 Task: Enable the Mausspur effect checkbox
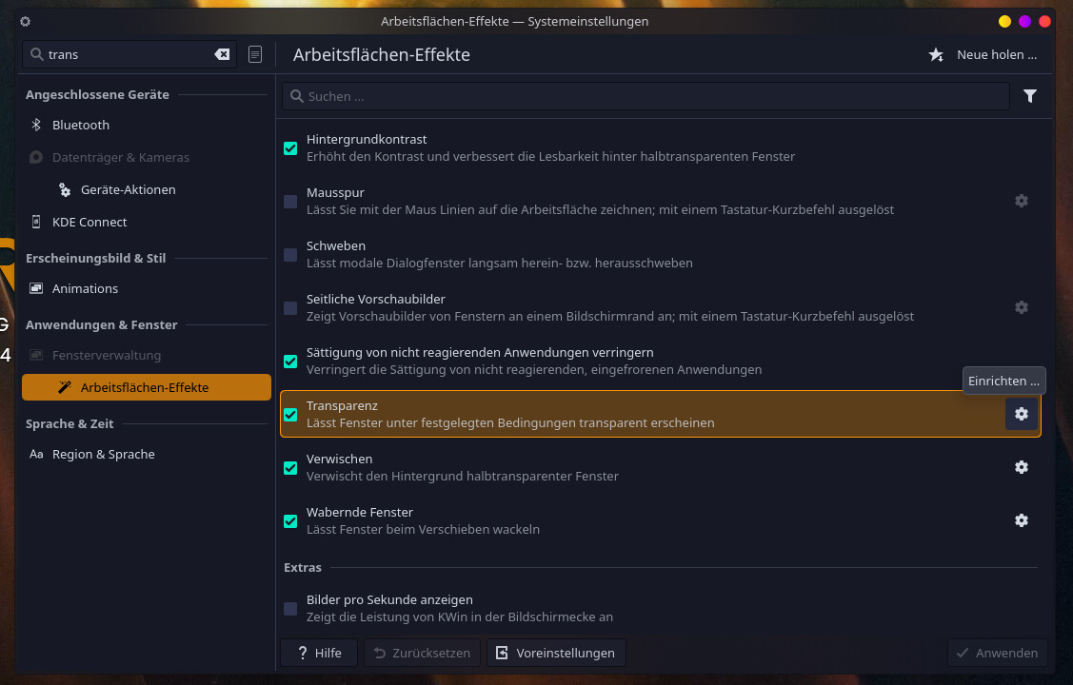point(290,202)
